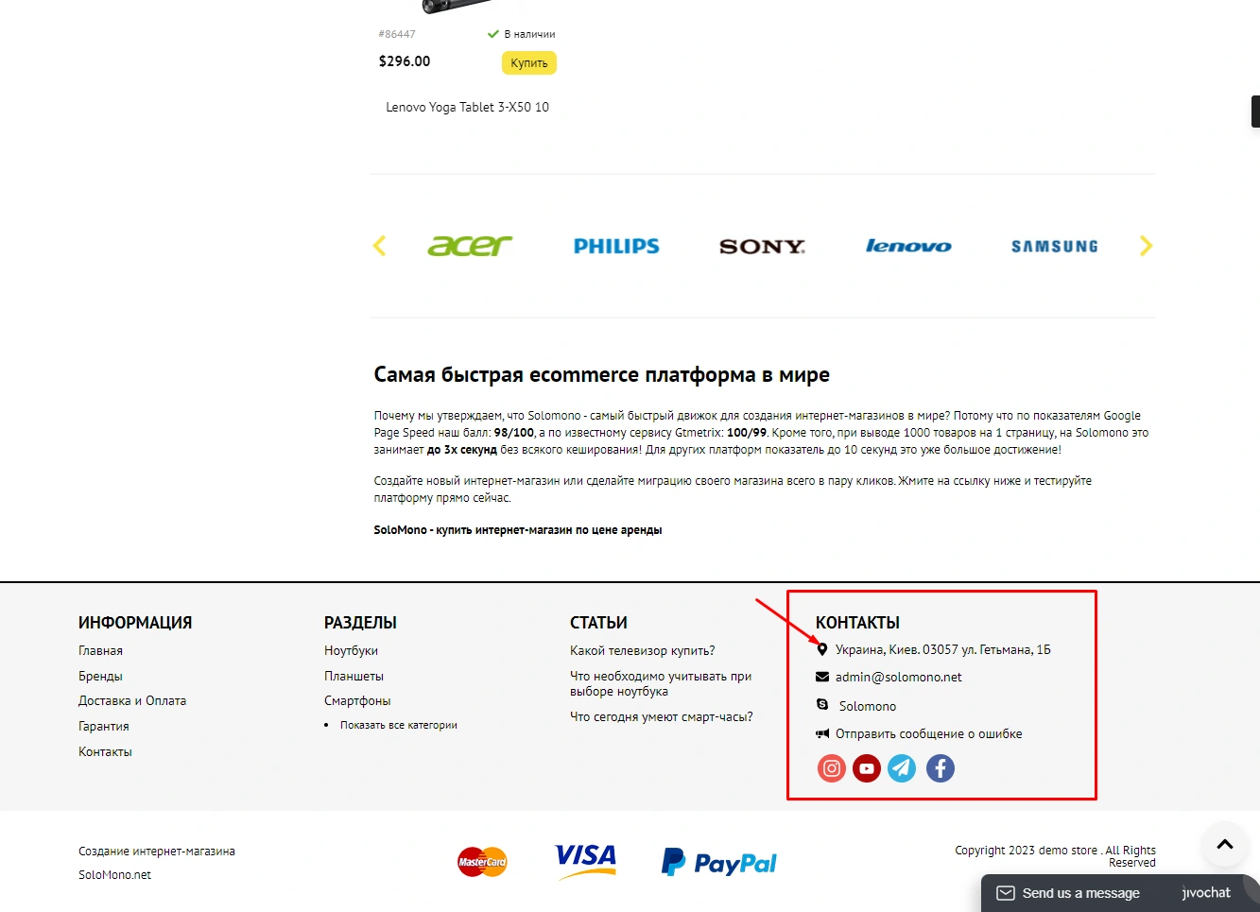The width and height of the screenshot is (1260, 912).
Task: Open Ноутбуки section in footer
Action: coord(351,650)
